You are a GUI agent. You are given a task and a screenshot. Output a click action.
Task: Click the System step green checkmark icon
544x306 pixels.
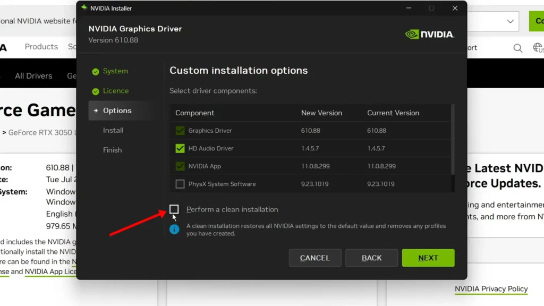pos(96,72)
